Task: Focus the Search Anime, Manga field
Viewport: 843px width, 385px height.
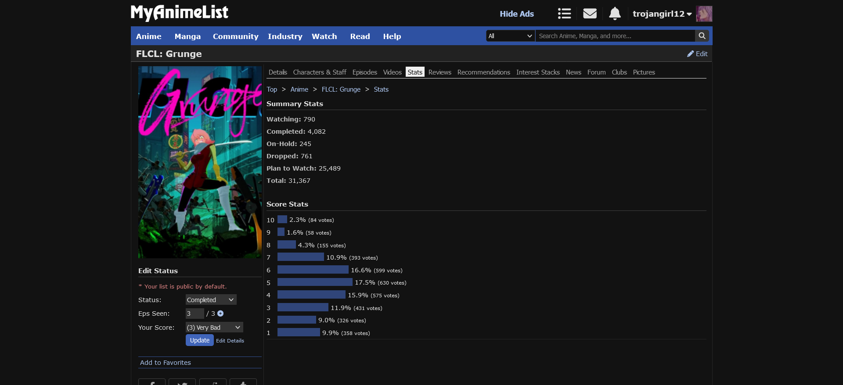Action: click(x=615, y=36)
